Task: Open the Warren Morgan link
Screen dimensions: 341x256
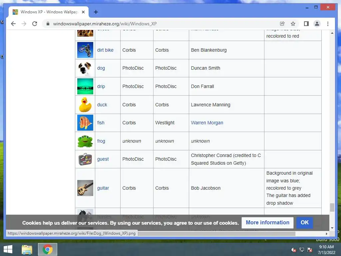Action: (x=207, y=123)
